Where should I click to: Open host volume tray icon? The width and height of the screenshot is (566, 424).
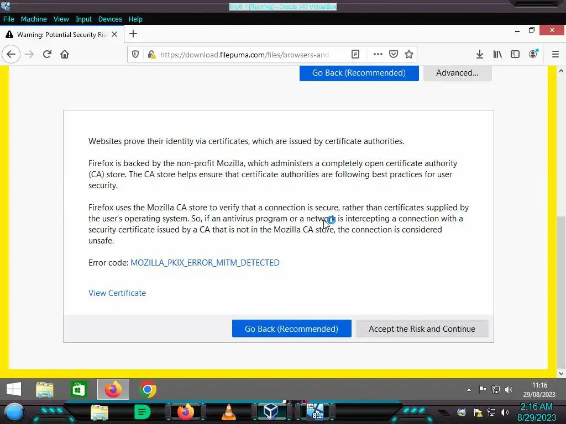click(505, 412)
